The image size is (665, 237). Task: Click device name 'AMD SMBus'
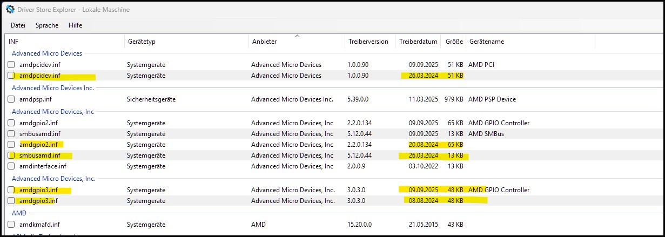(487, 134)
